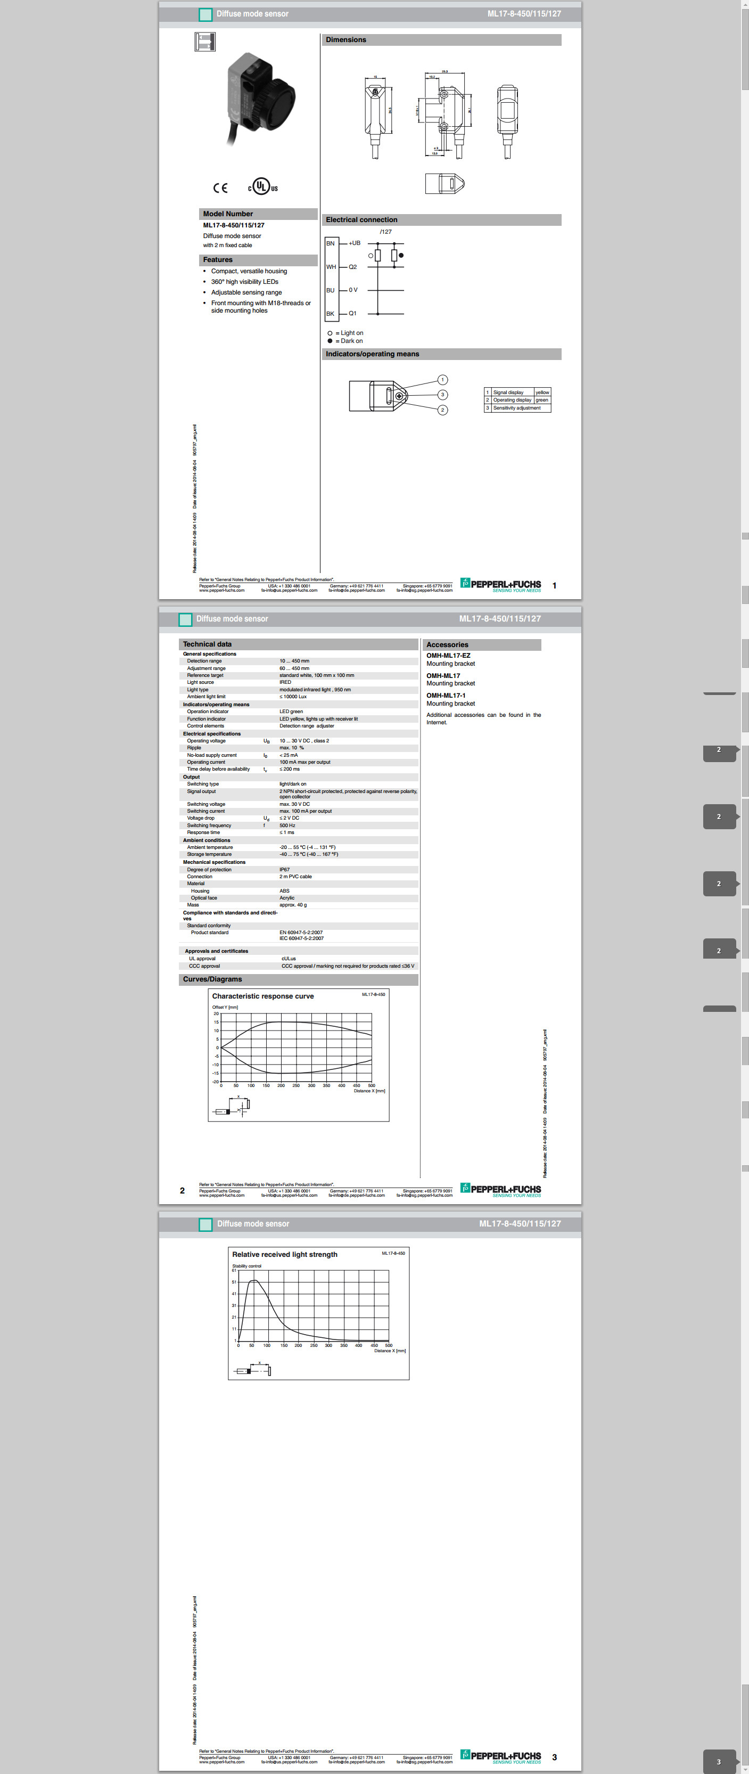Click the Dimensions section heading

[346, 40]
